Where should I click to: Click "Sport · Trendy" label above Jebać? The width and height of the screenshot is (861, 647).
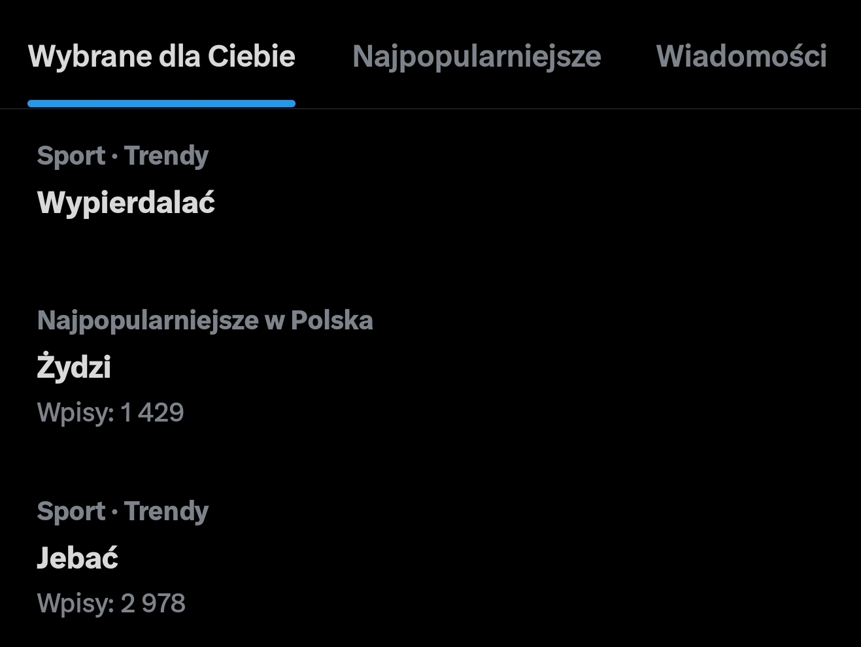pos(123,511)
